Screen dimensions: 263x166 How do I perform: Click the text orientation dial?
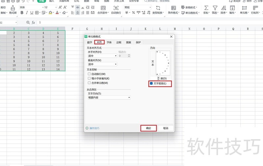pos(163,63)
